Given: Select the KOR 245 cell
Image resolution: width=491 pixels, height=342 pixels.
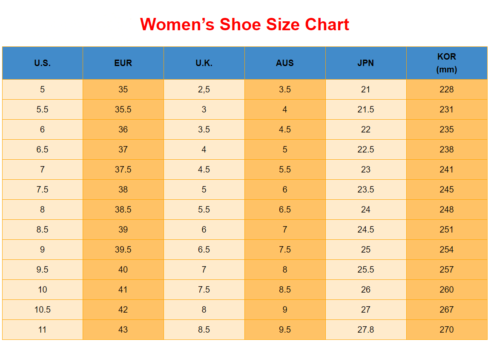Looking at the screenshot, I should [x=447, y=190].
